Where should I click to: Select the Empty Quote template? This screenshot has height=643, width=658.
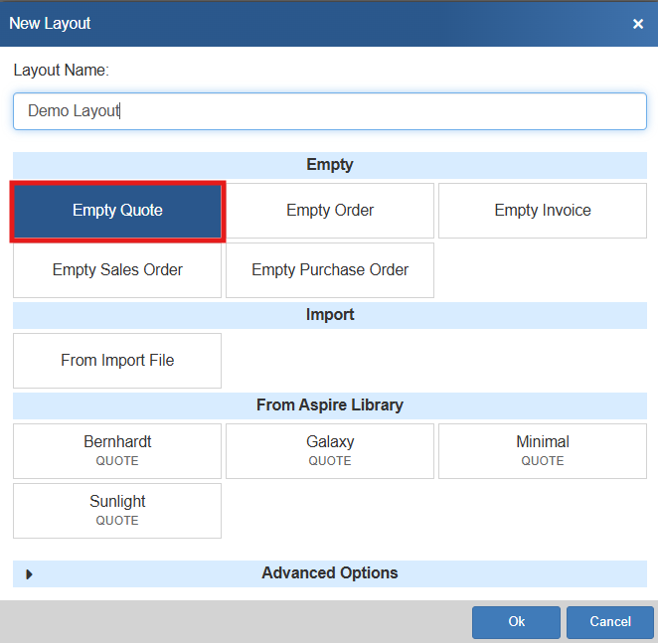117,211
